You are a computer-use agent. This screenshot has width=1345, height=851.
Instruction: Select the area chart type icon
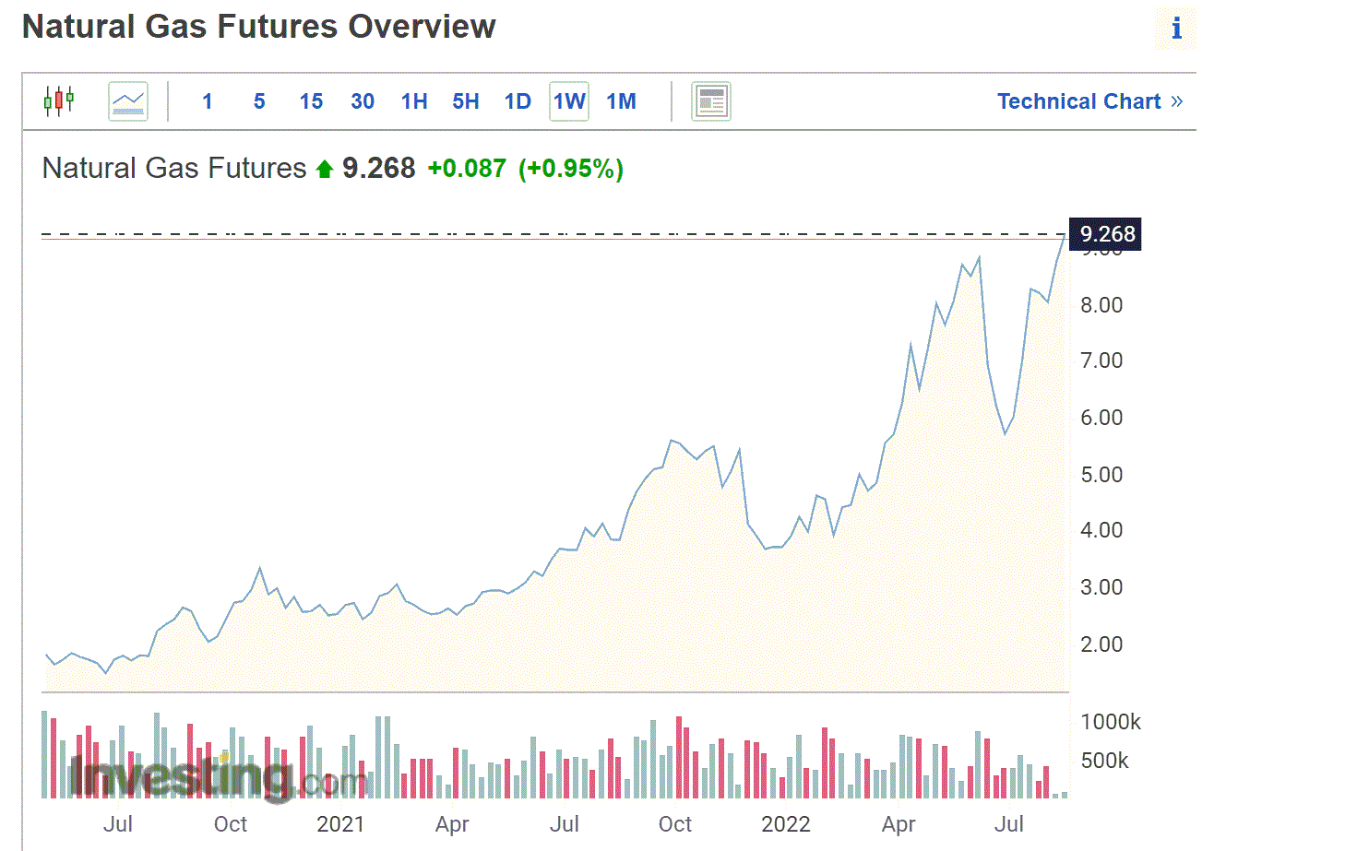(128, 100)
